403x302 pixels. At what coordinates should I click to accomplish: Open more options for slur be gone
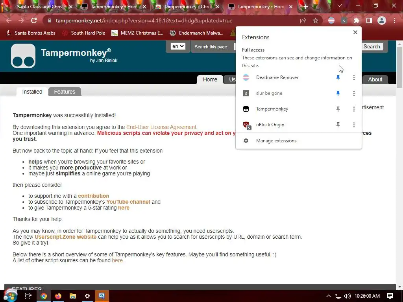click(354, 93)
